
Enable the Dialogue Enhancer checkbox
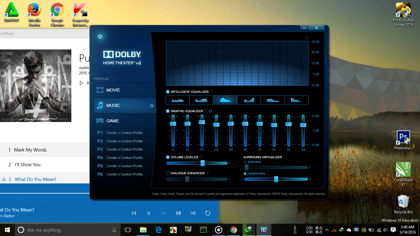click(168, 173)
